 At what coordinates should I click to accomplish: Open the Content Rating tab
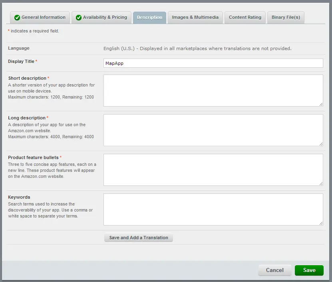coord(245,18)
